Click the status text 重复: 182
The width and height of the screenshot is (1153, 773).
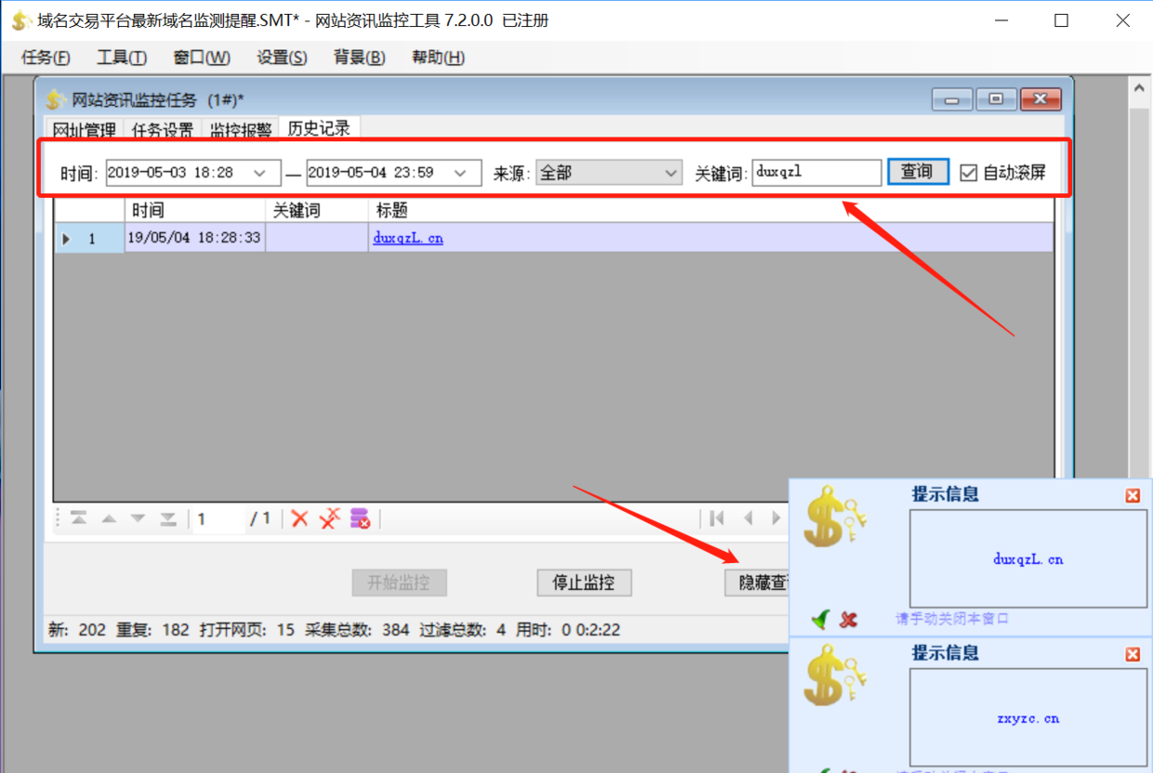pos(152,630)
